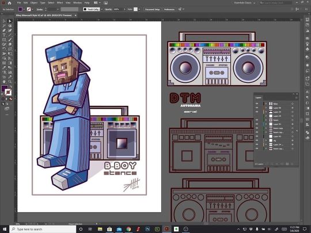Select the Direct Selection tool
Image resolution: width=311 pixels, height=233 pixels.
(10, 21)
